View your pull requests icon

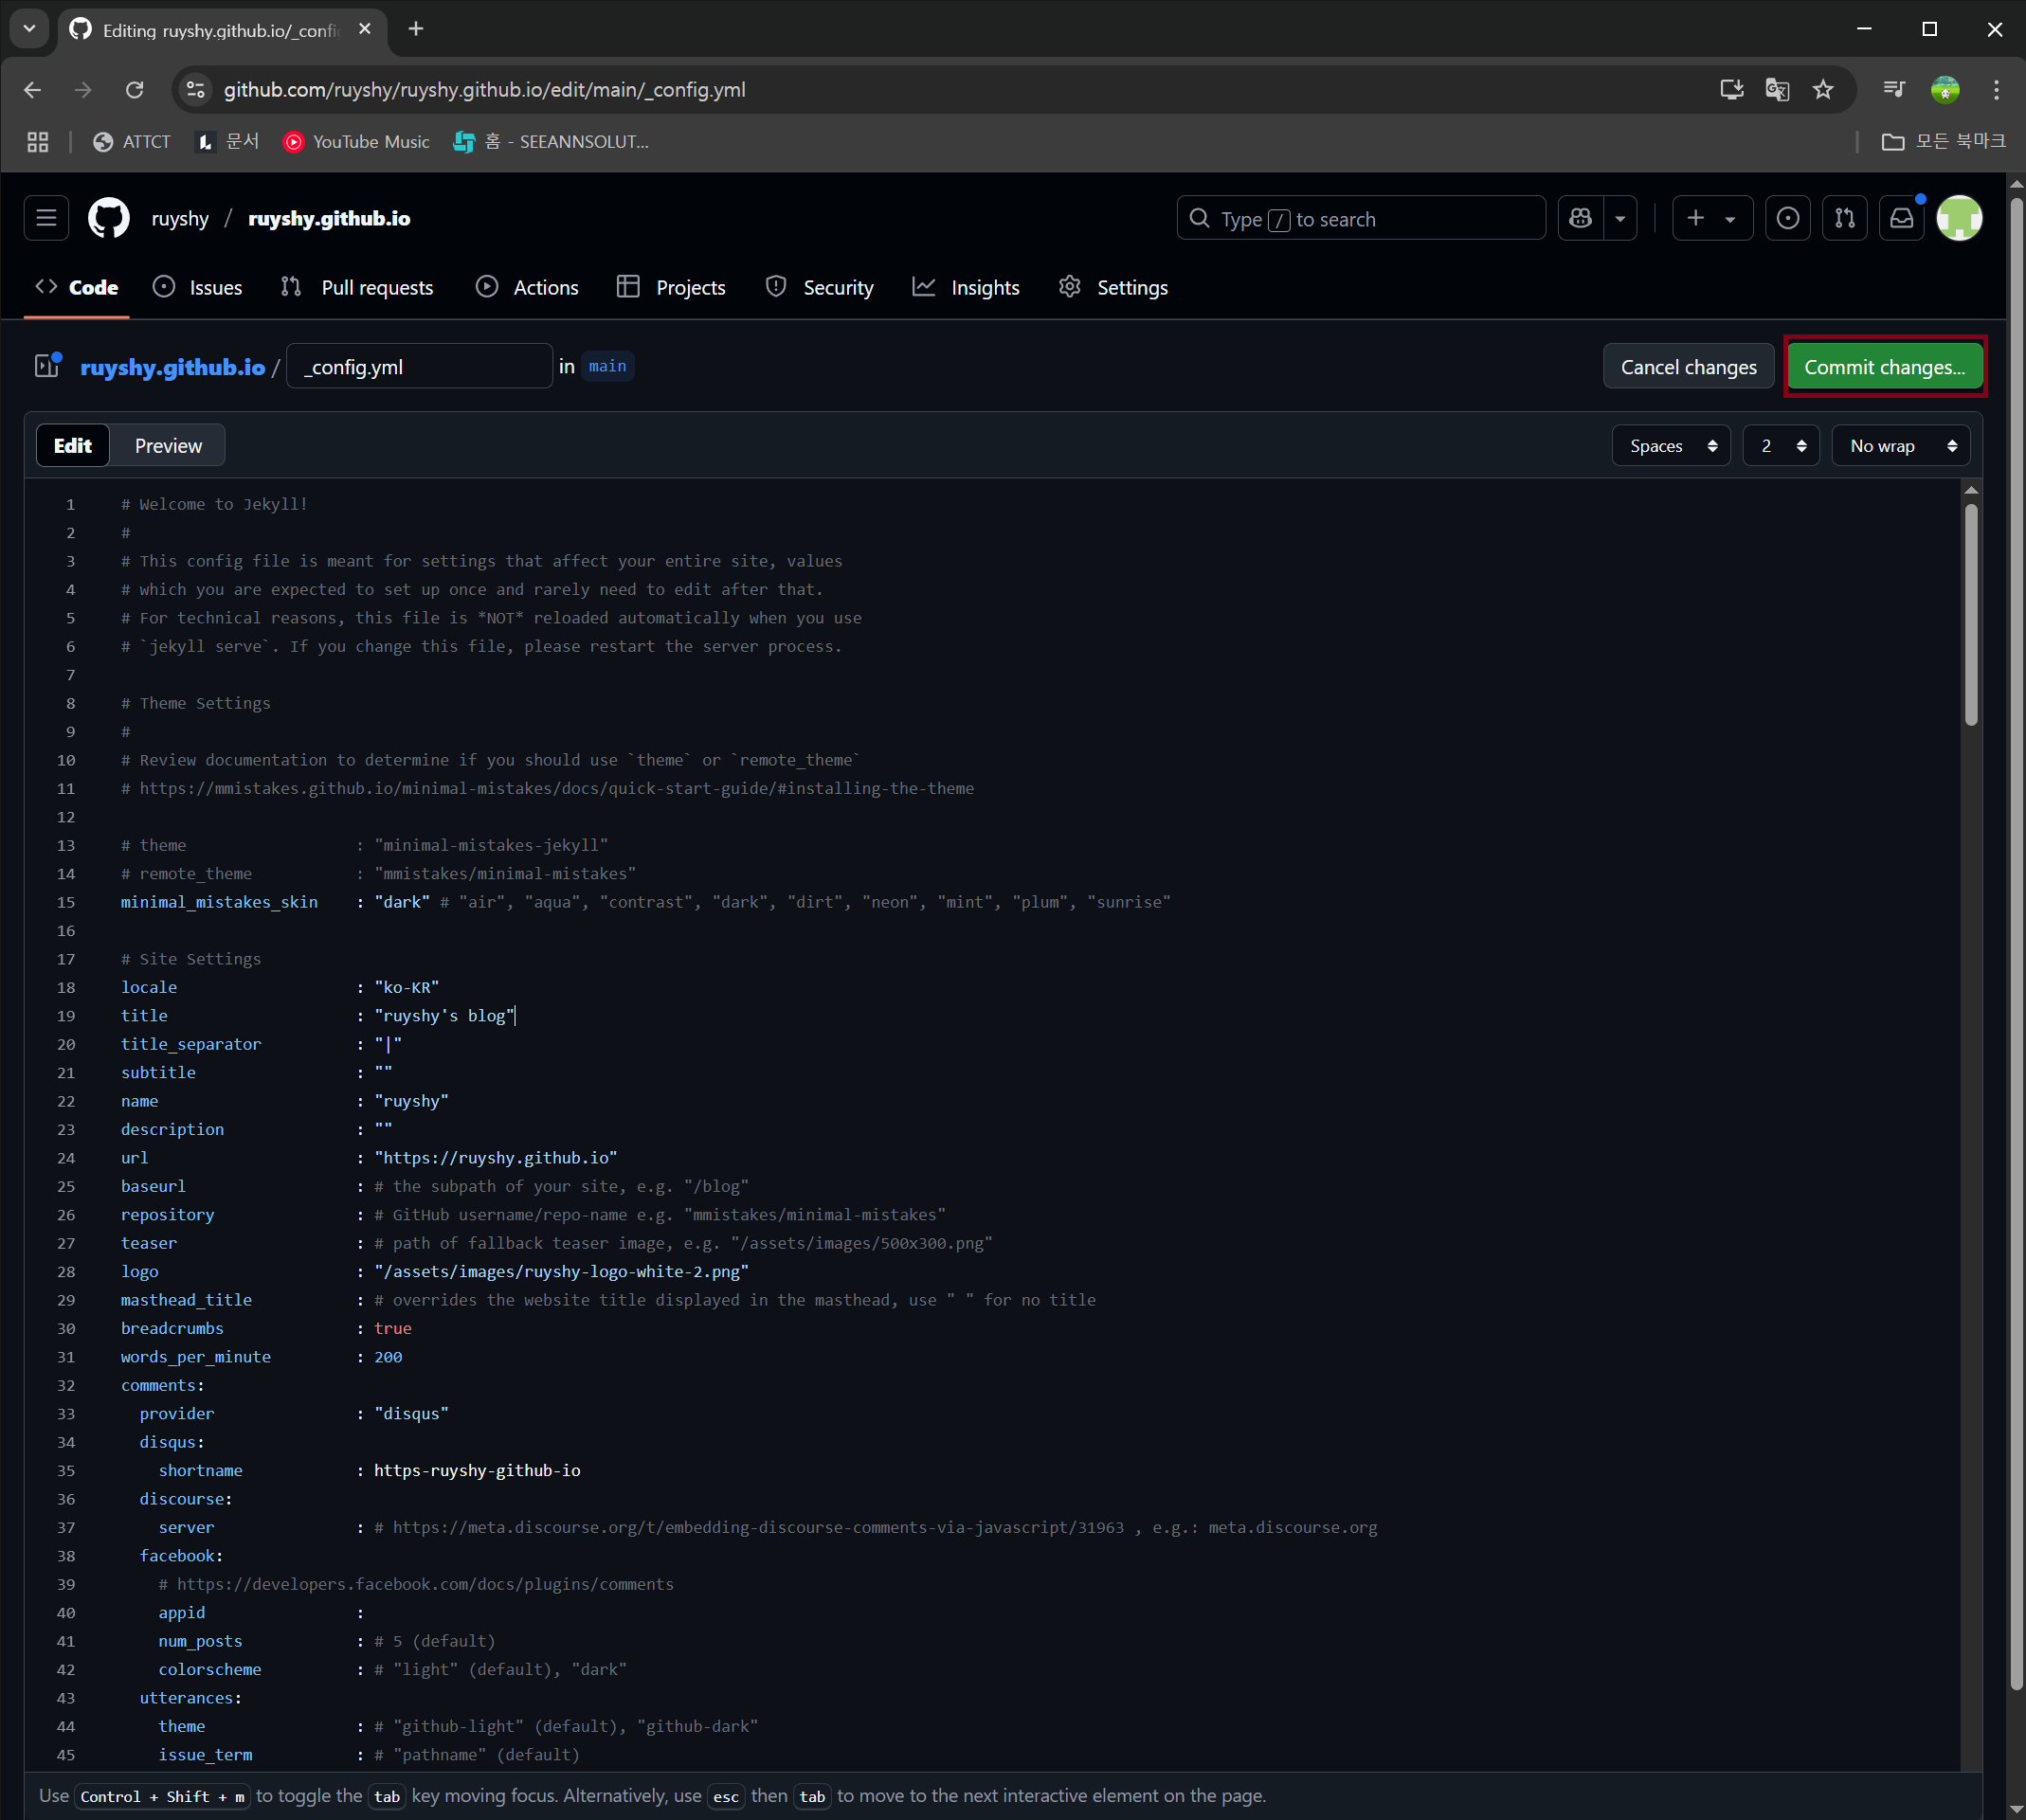coord(1844,218)
